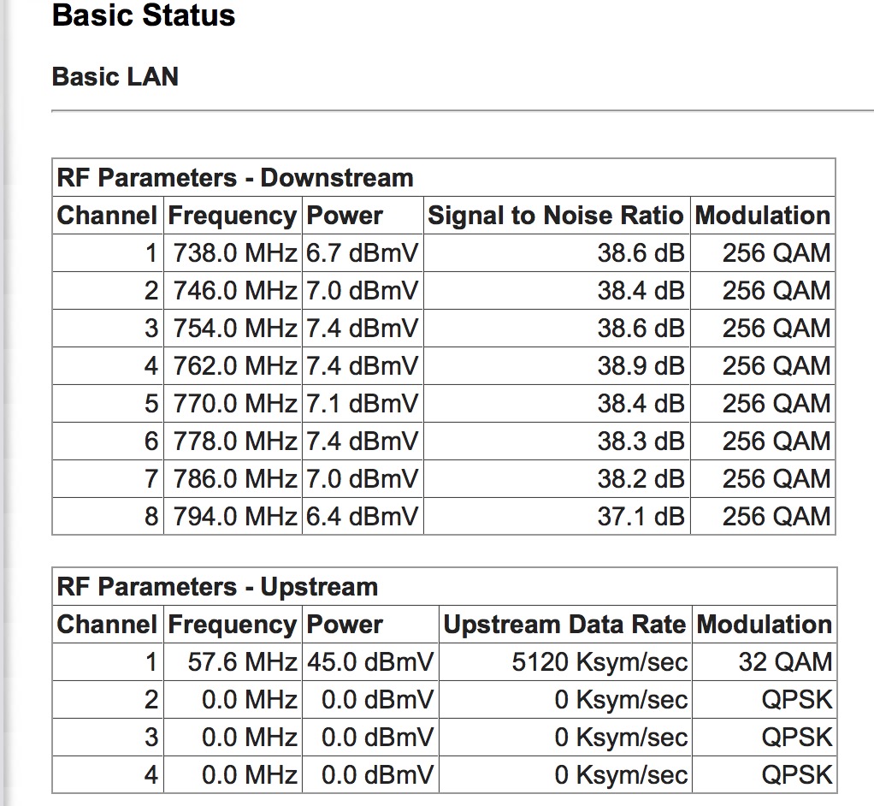Click the Upstream Data Rate column header
The height and width of the screenshot is (806, 874).
(564, 625)
